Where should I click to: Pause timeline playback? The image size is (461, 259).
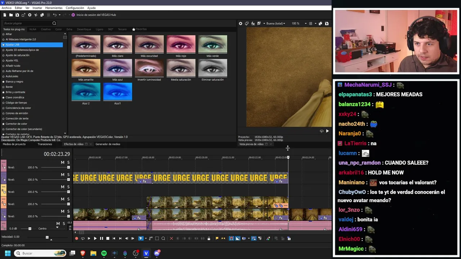pyautogui.click(x=101, y=238)
